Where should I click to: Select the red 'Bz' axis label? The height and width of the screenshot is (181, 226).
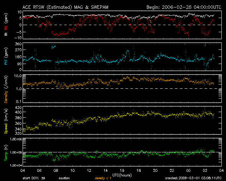click(x=6, y=28)
